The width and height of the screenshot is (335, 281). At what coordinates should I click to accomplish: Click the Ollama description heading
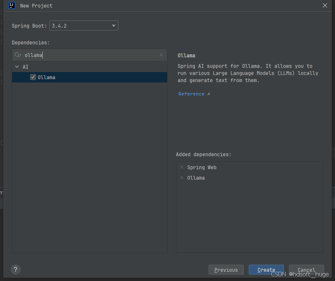(186, 56)
